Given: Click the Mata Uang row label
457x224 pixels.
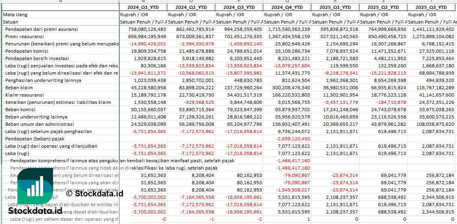Looking at the screenshot, I should [15, 15].
